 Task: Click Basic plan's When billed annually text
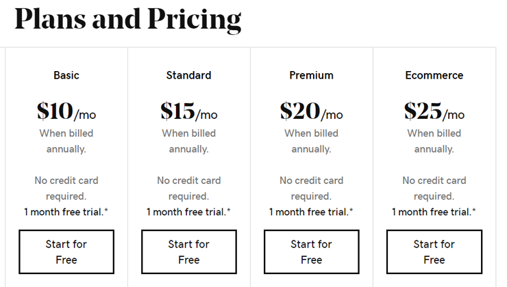66,141
